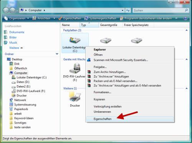Click the refresh button beside the address bar
The height and width of the screenshot is (143, 192).
point(128,10)
